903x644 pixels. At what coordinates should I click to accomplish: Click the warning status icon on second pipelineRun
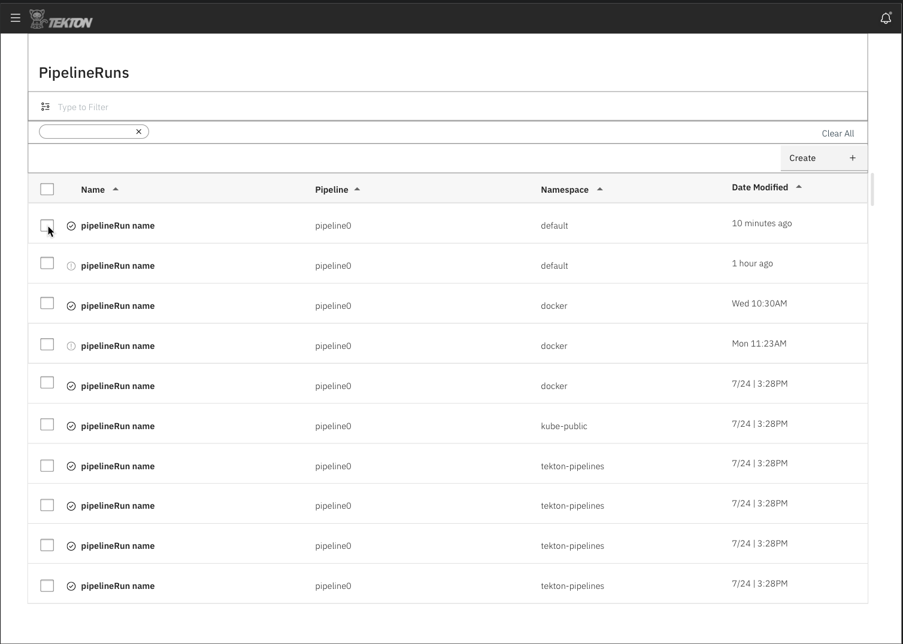point(71,266)
